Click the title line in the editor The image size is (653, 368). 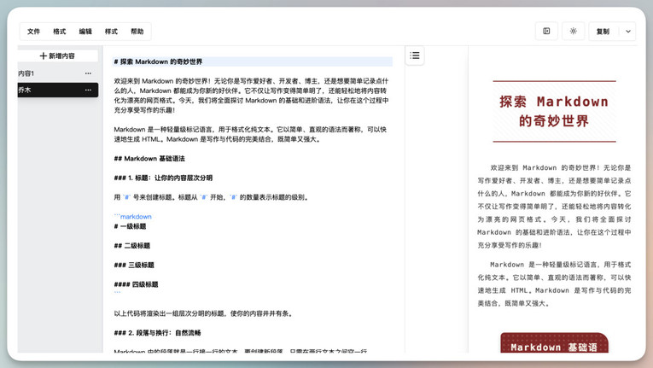159,61
